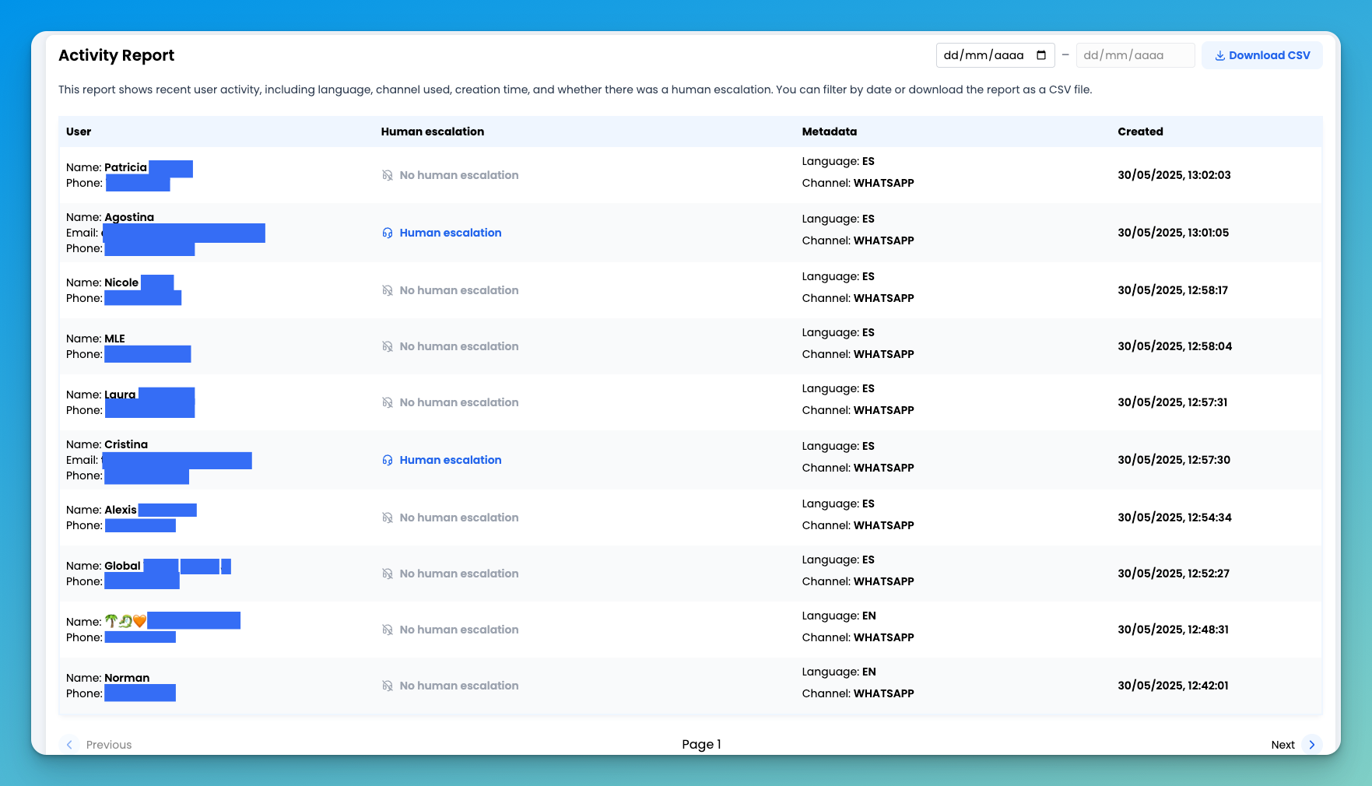The image size is (1372, 786).
Task: Click the no-escalation icon in the emoji-name row
Action: coord(388,630)
